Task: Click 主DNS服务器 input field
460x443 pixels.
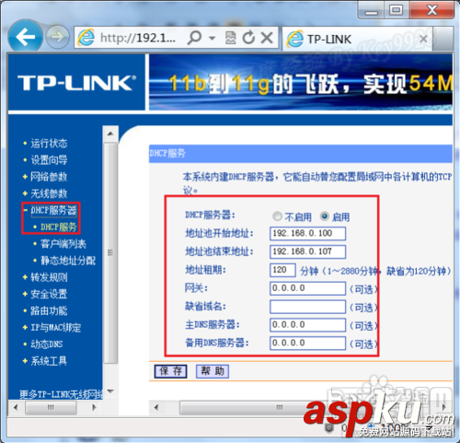Action: coord(307,325)
